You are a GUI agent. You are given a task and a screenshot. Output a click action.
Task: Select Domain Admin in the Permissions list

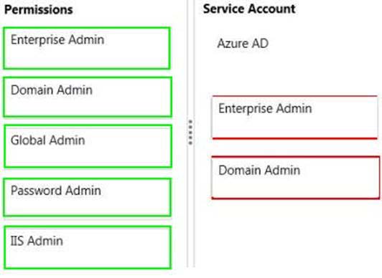(88, 97)
